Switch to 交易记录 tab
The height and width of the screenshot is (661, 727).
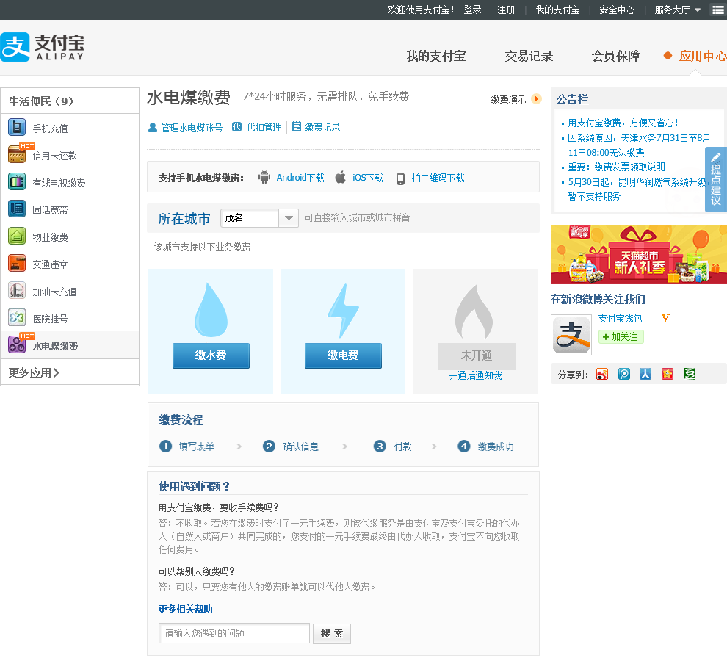coord(529,56)
